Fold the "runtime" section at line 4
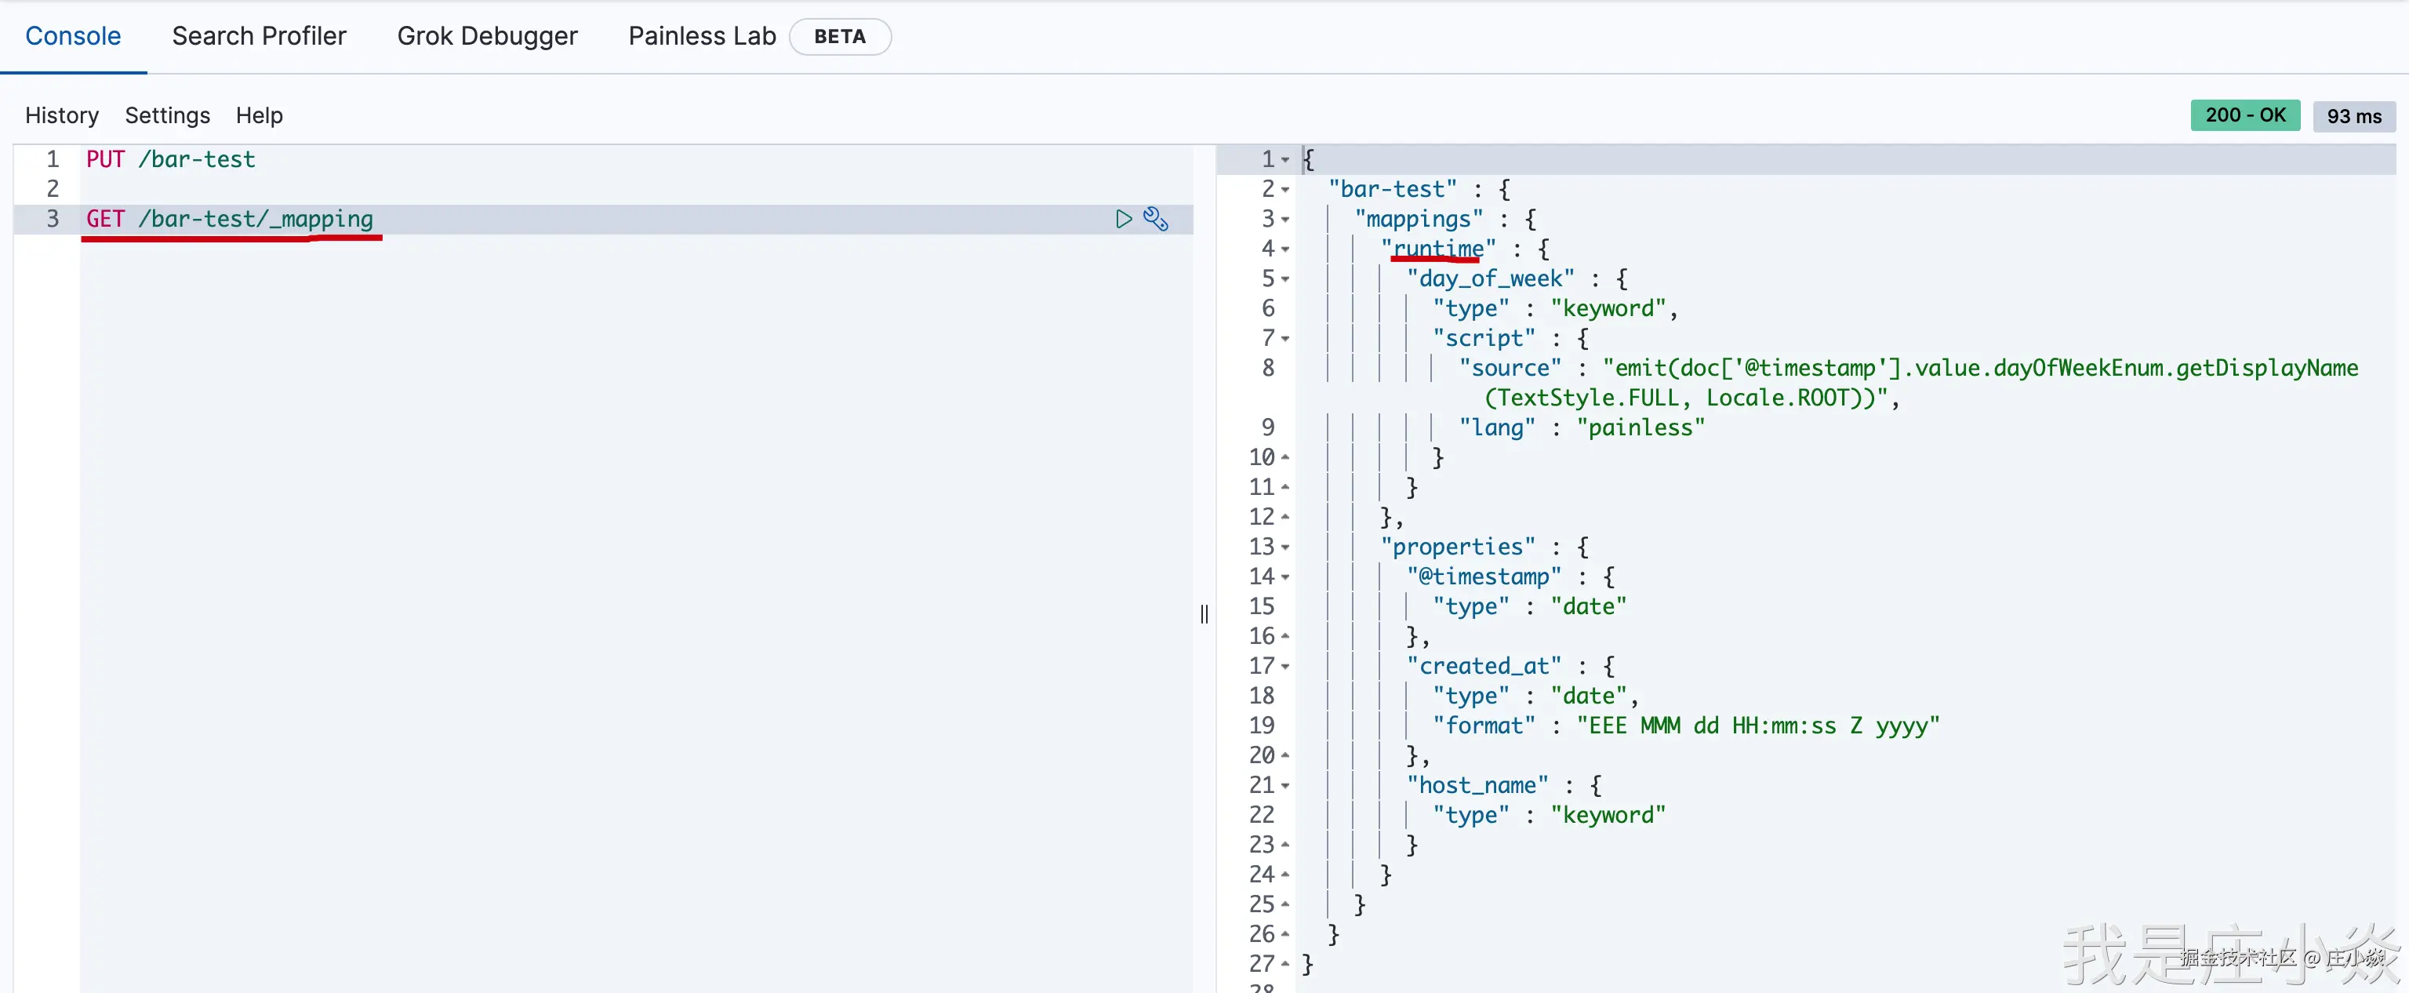This screenshot has height=993, width=2409. tap(1285, 249)
